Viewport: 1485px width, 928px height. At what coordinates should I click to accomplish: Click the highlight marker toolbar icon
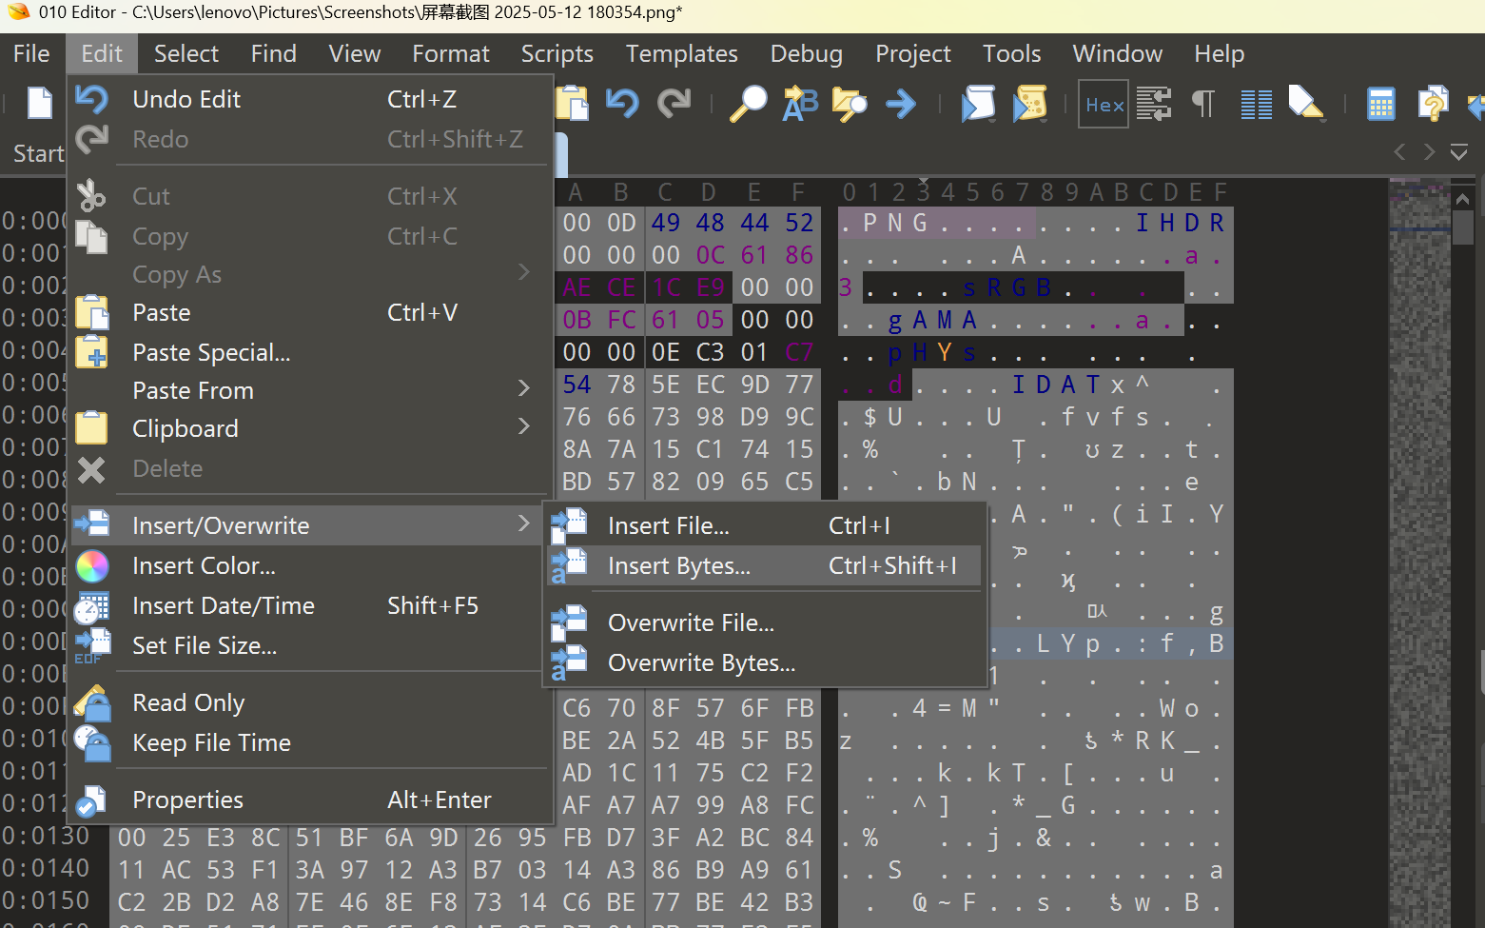(x=1306, y=103)
